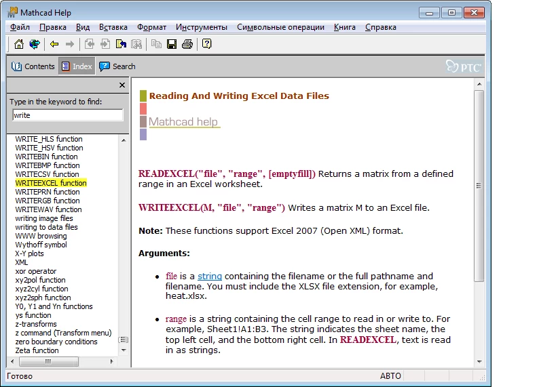Open the Вид menu

83,27
